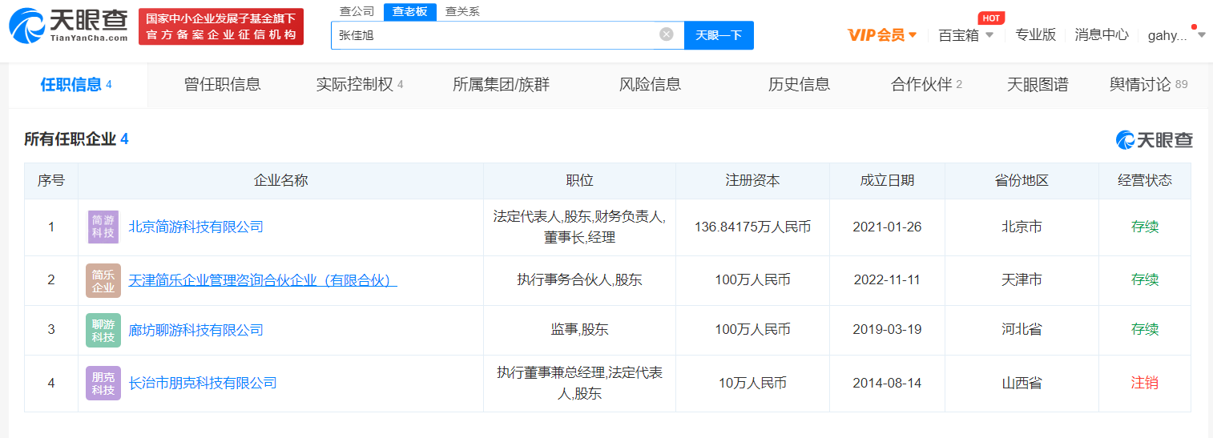
Task: Click the 职位 column header
Action: coord(579,181)
